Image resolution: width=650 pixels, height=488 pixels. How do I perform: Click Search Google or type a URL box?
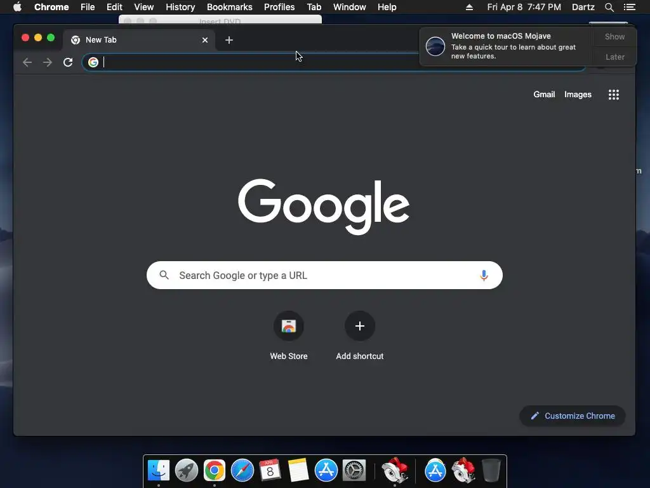[324, 275]
